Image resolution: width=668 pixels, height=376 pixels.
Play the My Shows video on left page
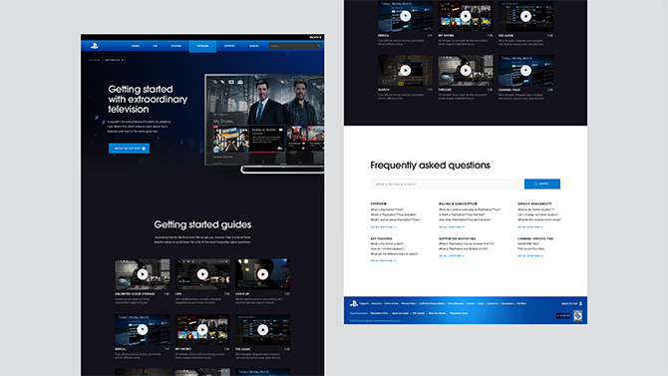coord(202,329)
